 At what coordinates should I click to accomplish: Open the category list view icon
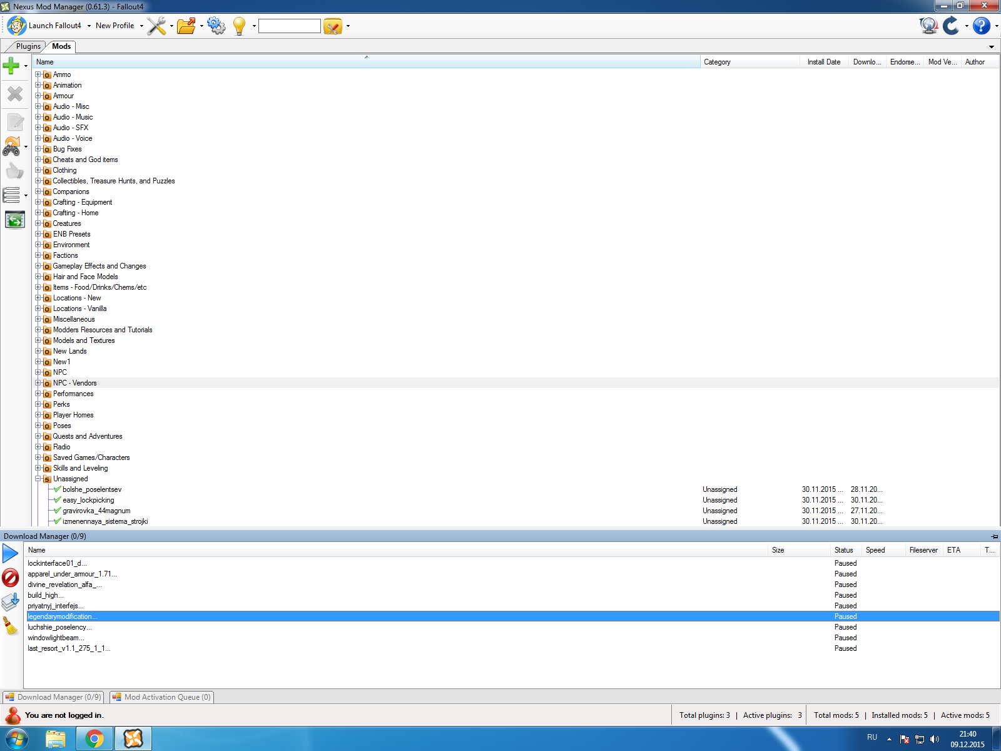coord(11,195)
